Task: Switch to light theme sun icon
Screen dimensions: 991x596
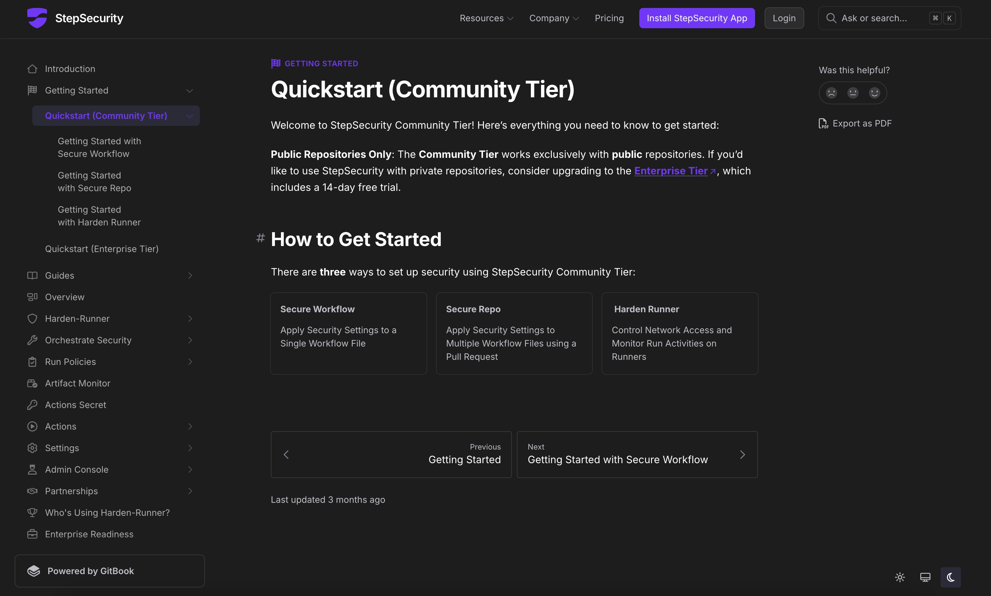Action: (900, 577)
